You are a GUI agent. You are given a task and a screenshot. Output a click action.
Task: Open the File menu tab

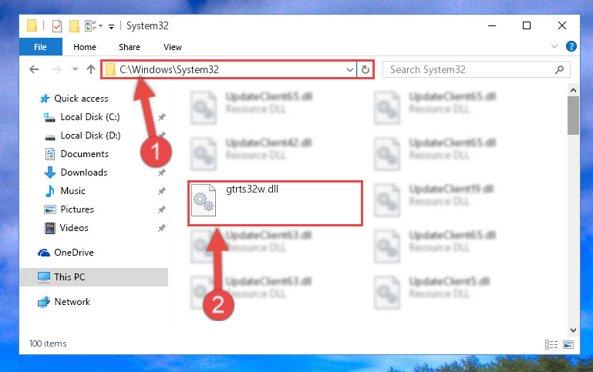pos(40,47)
